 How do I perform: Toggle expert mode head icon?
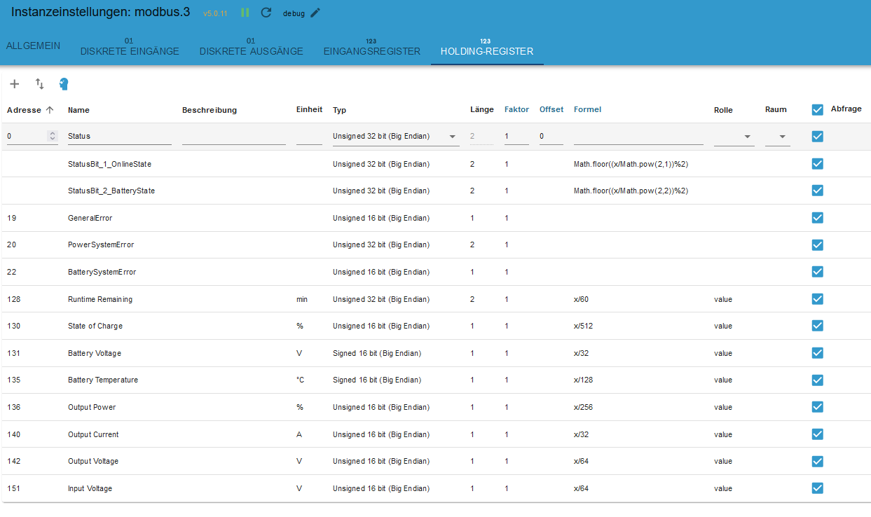(x=64, y=84)
